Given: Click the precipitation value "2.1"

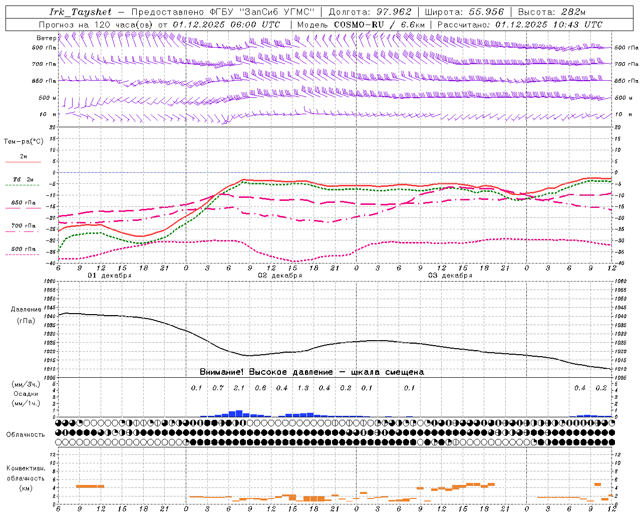Looking at the screenshot, I should (239, 388).
